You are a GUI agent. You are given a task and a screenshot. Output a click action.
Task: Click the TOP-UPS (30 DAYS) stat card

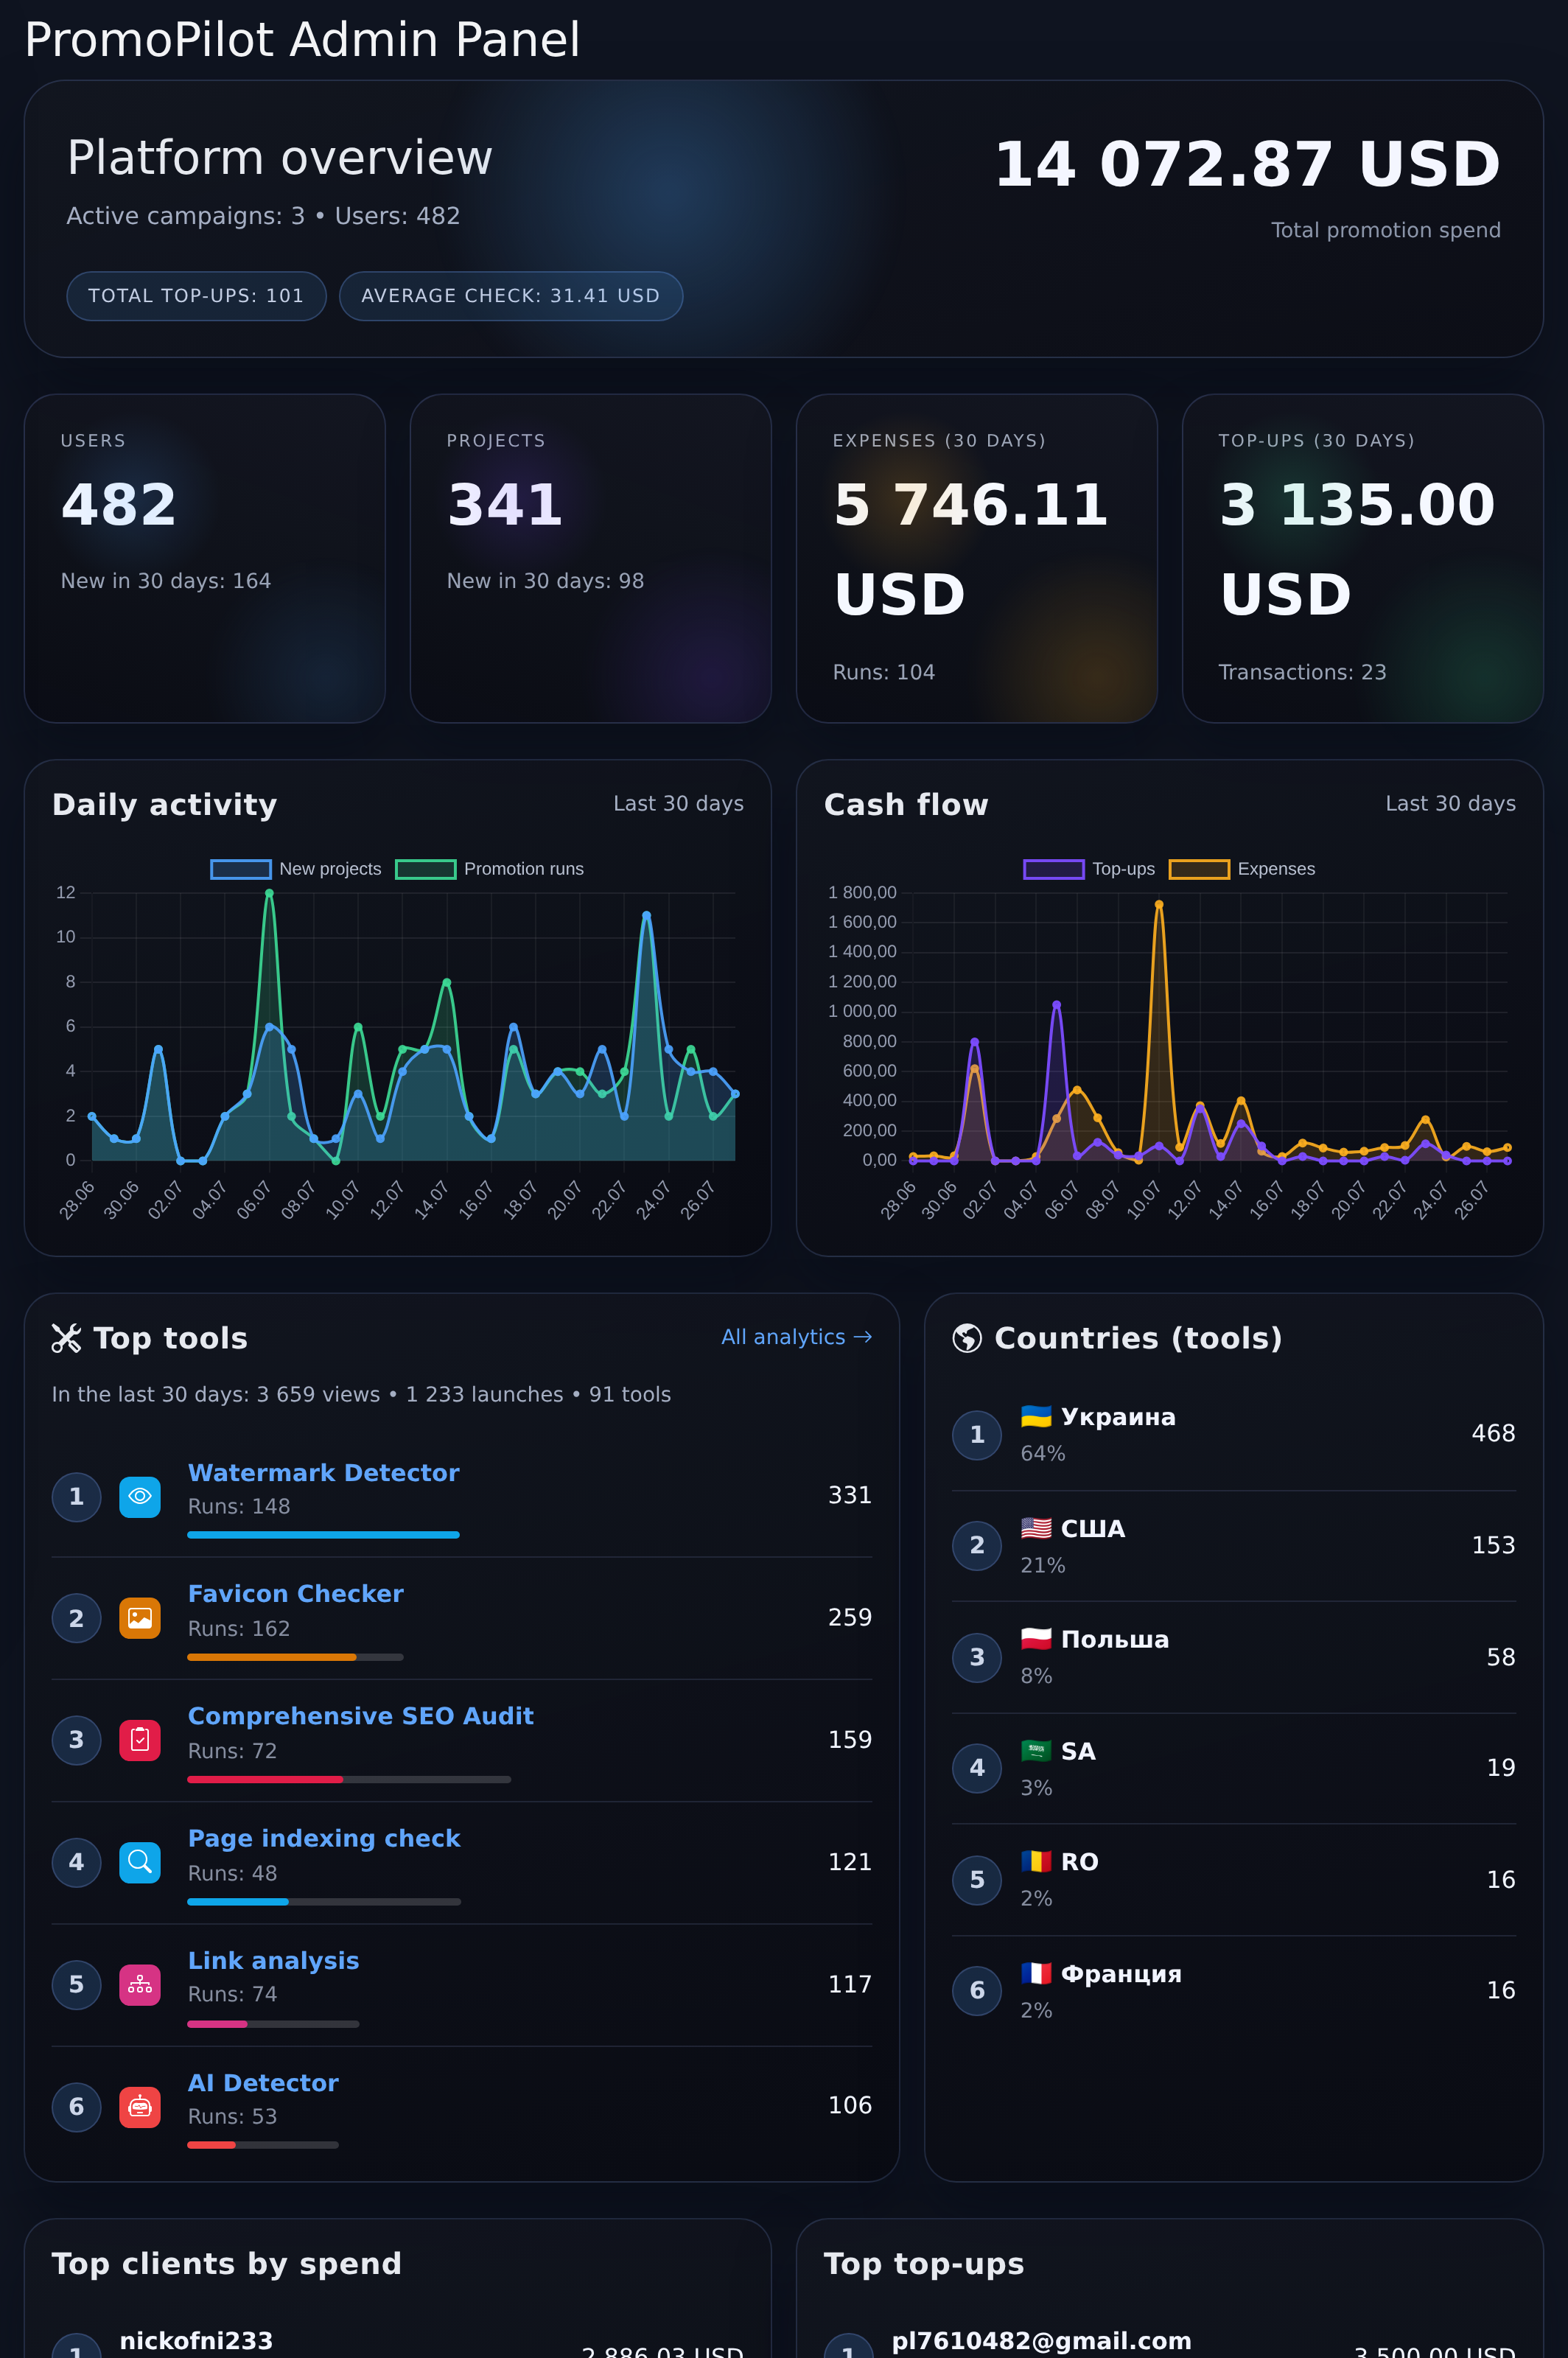point(1363,558)
